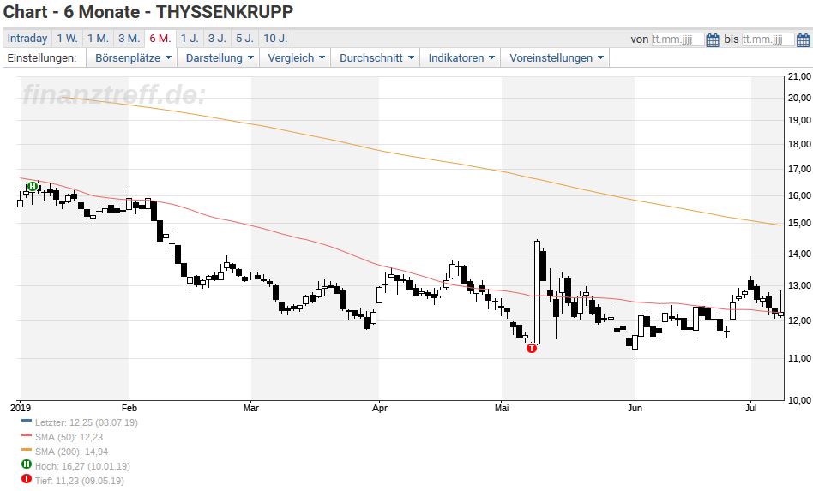Expand the Durchschnitt dropdown

click(376, 58)
